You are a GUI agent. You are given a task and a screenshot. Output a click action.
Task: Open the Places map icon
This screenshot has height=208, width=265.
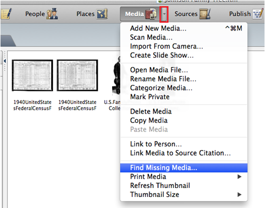102,13
